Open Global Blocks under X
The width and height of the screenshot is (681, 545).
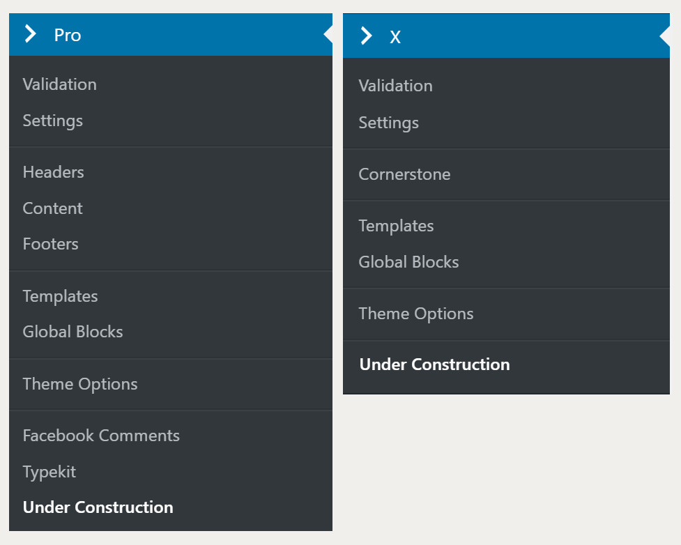(409, 262)
